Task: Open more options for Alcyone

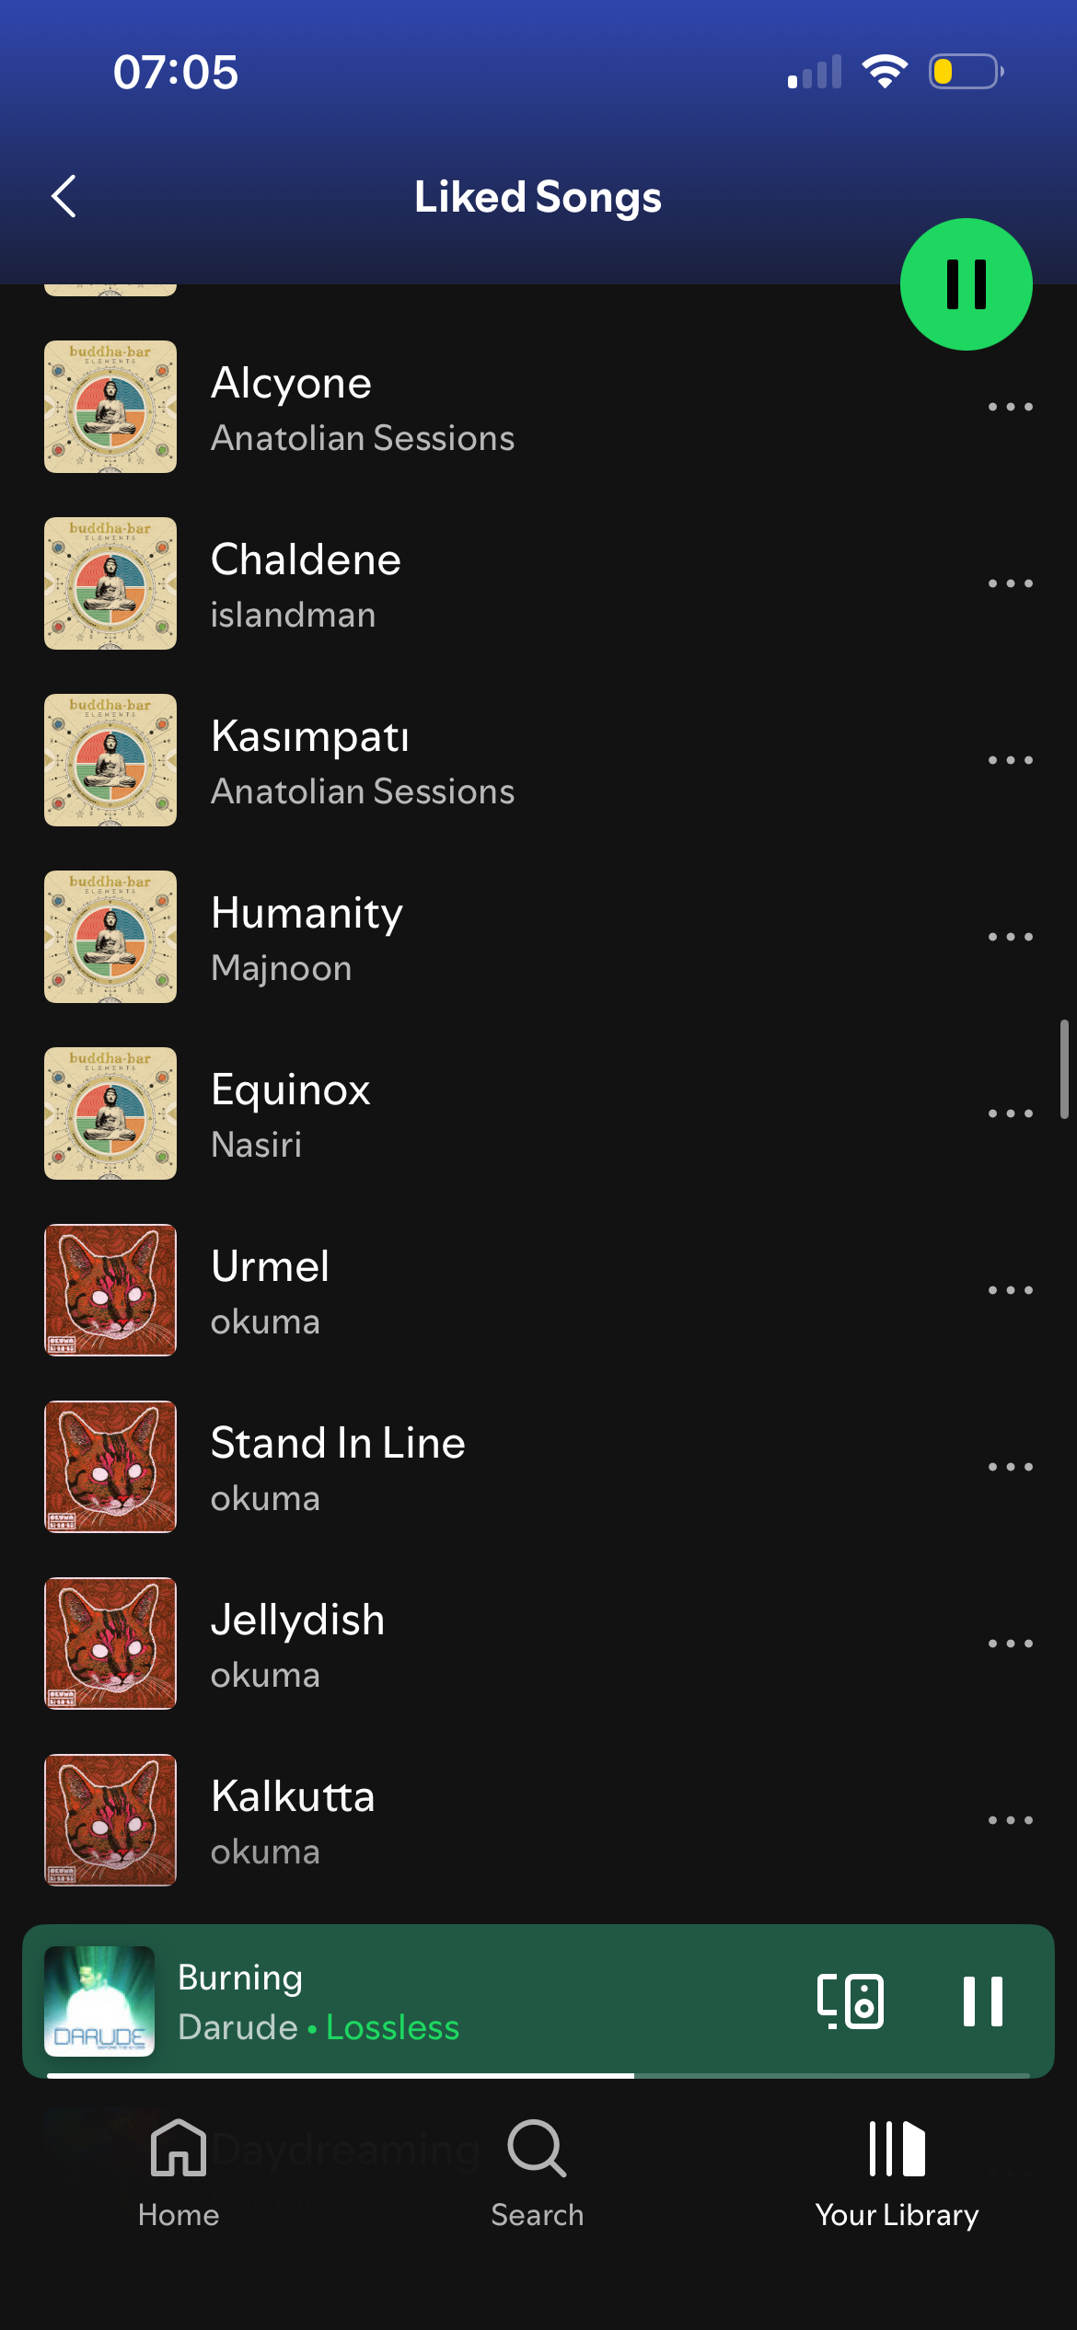Action: pyautogui.click(x=1011, y=407)
